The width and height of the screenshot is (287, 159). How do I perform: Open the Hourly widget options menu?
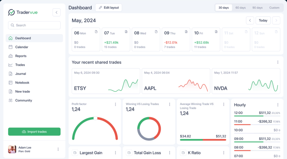tap(278, 105)
